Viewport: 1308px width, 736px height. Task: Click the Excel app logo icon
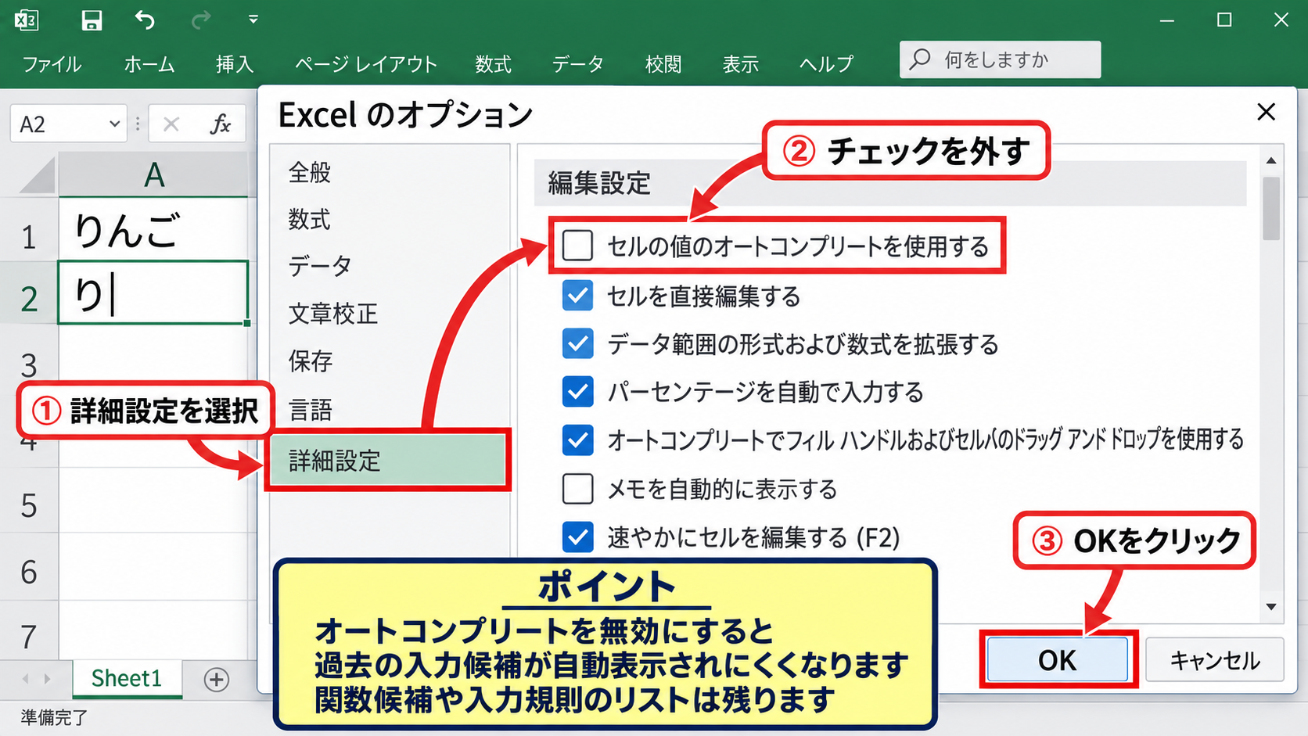click(x=27, y=20)
